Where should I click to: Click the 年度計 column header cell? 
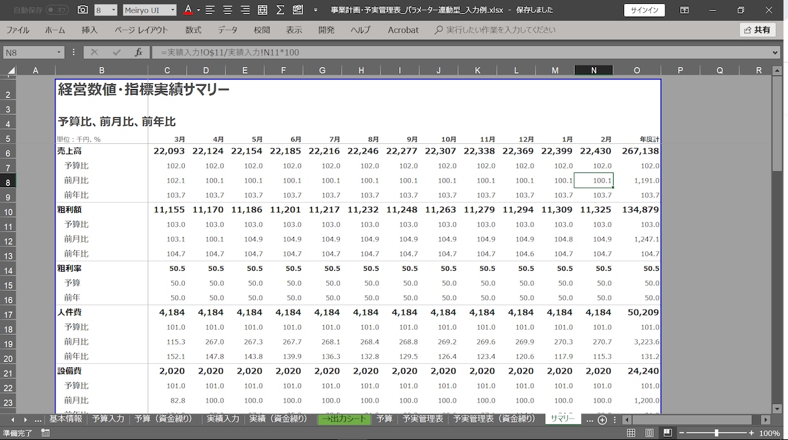click(637, 139)
